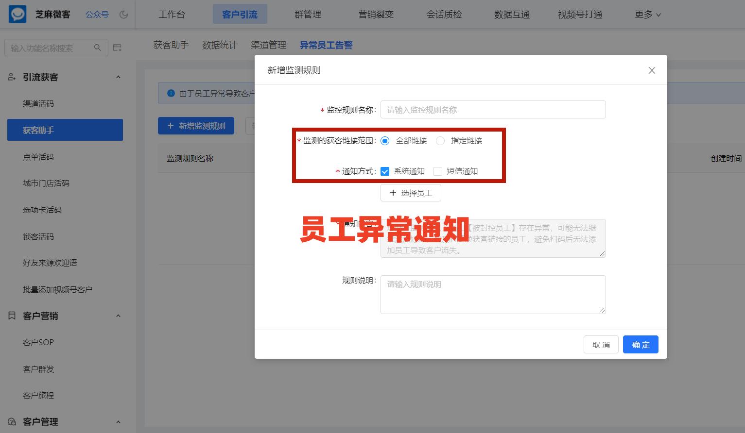
Task: Click the search magnifier icon in sidebar
Action: tap(97, 47)
